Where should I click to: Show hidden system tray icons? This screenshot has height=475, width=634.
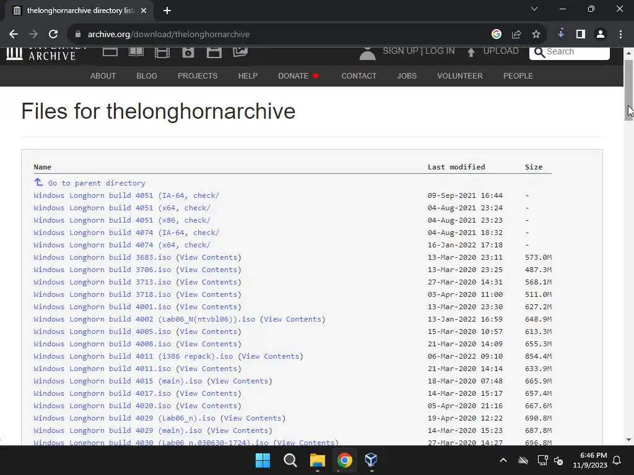pos(503,460)
